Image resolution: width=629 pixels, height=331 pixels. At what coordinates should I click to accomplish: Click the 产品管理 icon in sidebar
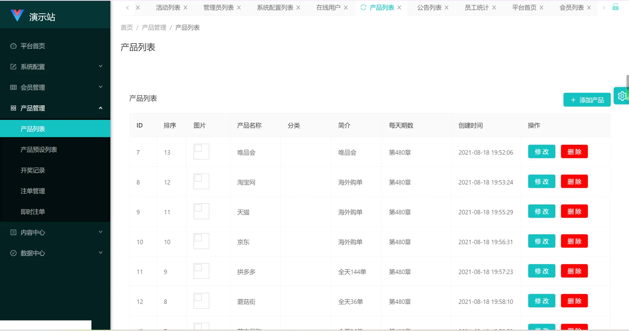pos(13,108)
